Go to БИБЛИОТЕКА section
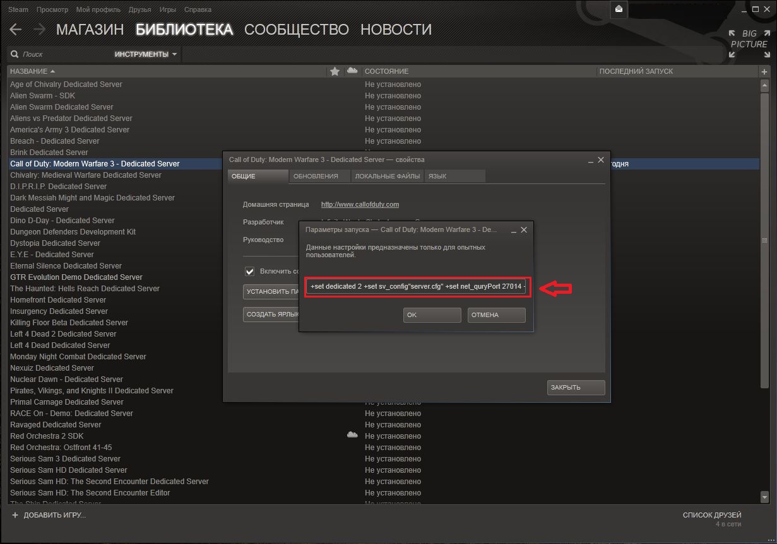The image size is (777, 544). click(184, 30)
